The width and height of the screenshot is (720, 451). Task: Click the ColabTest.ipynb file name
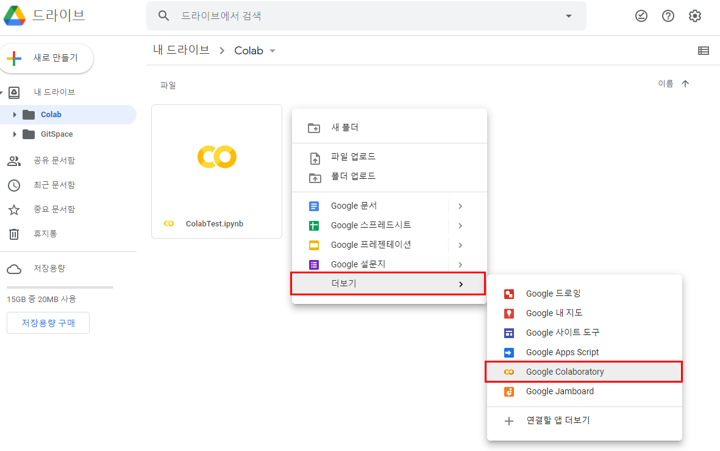(x=215, y=224)
